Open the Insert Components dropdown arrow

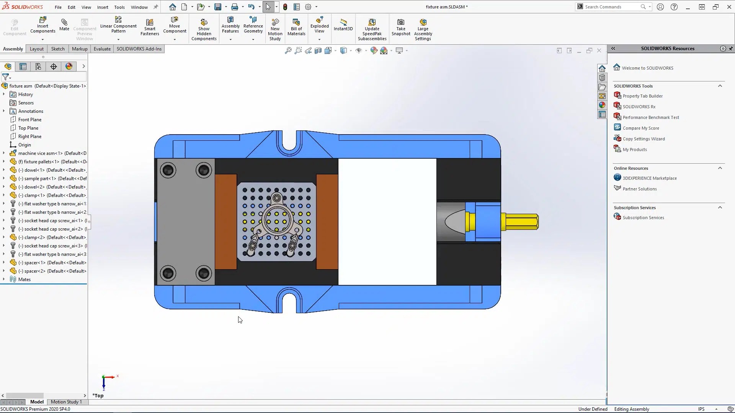coord(42,39)
